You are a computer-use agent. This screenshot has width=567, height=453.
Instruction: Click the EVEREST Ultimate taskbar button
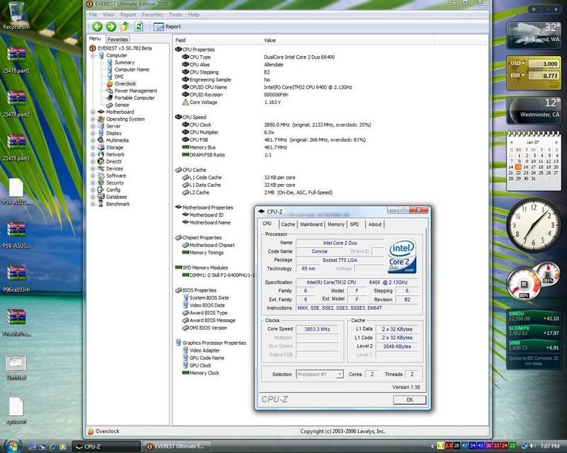pyautogui.click(x=176, y=447)
